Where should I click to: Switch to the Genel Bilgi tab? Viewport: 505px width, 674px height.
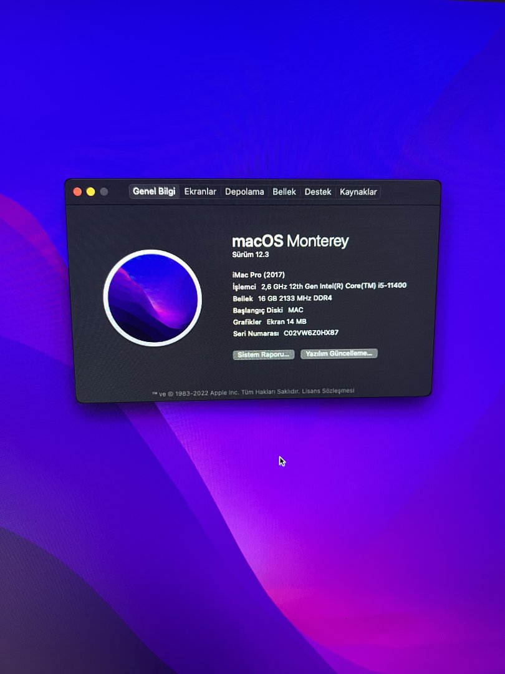(x=154, y=192)
